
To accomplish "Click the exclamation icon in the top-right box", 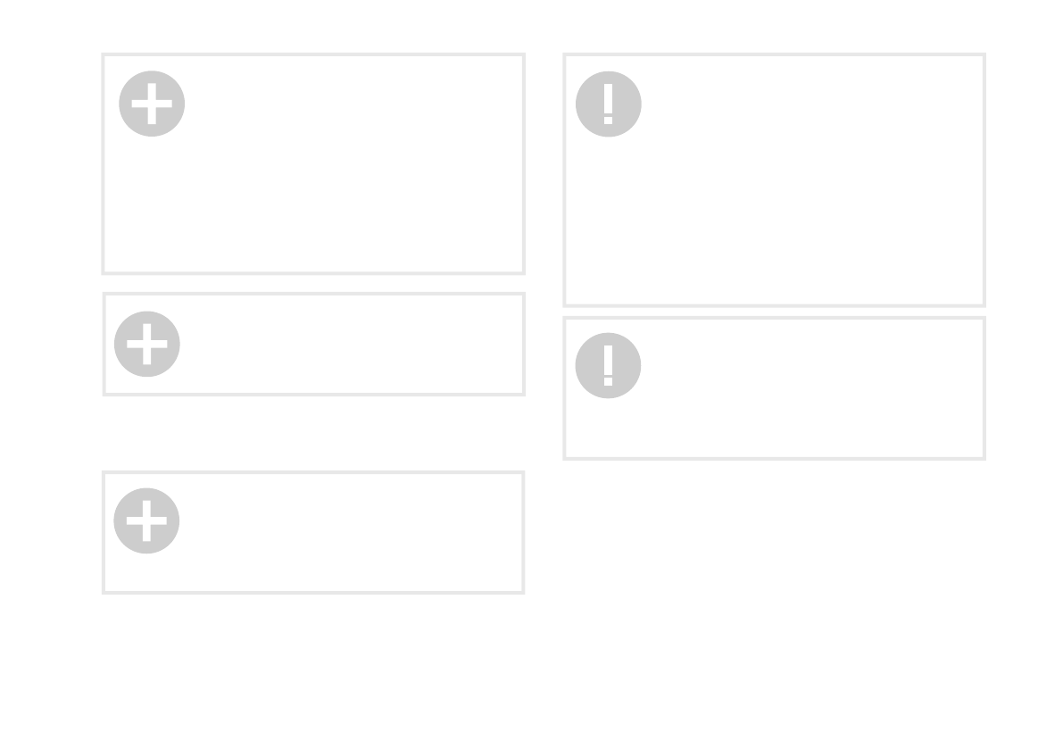I will [x=609, y=104].
